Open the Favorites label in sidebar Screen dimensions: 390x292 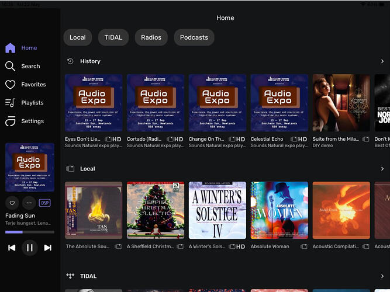point(33,85)
